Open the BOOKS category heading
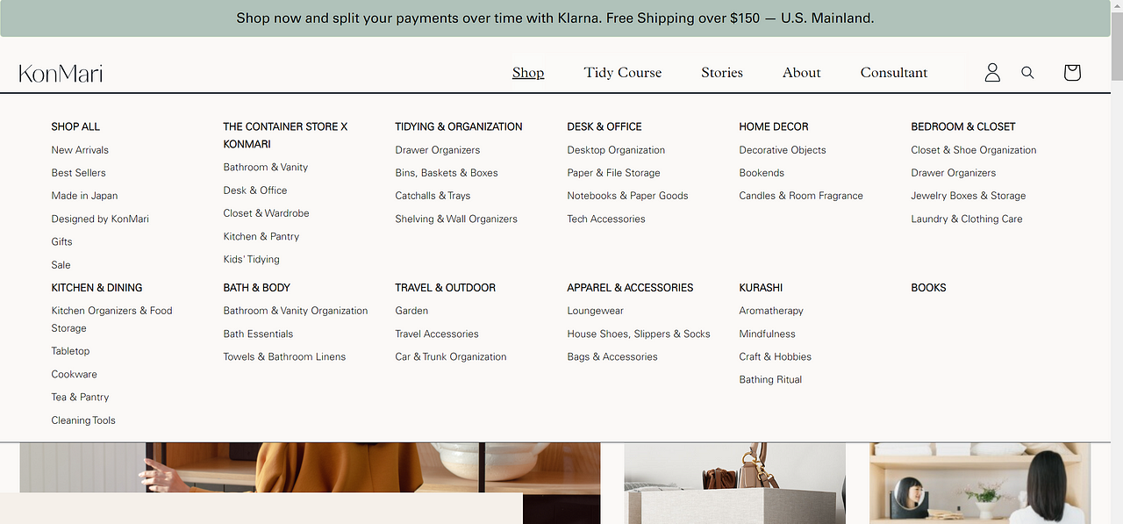 928,288
